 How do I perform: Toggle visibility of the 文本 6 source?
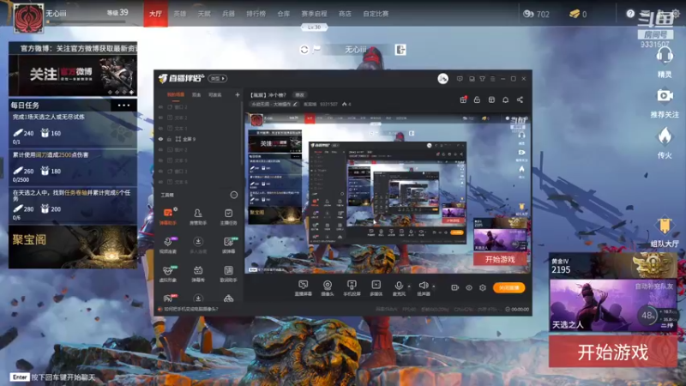160,182
